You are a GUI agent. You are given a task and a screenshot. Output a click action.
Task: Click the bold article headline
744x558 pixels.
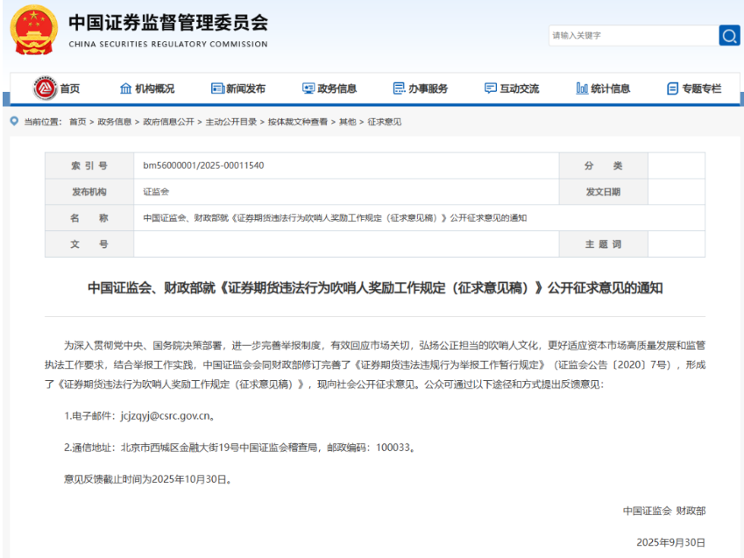point(375,287)
